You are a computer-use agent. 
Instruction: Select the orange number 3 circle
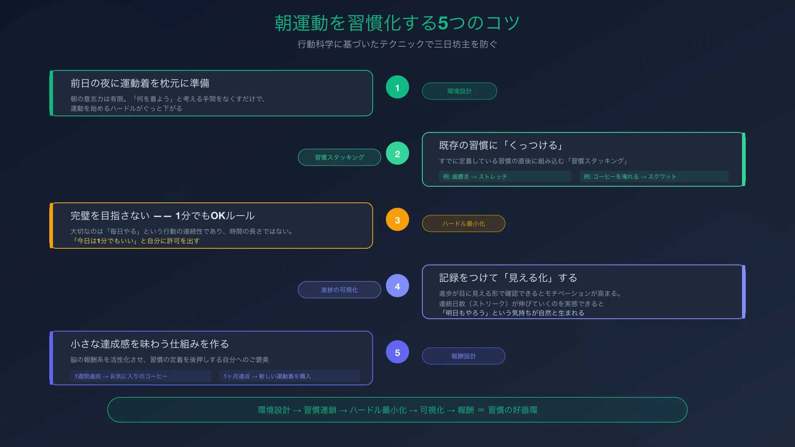(x=397, y=220)
